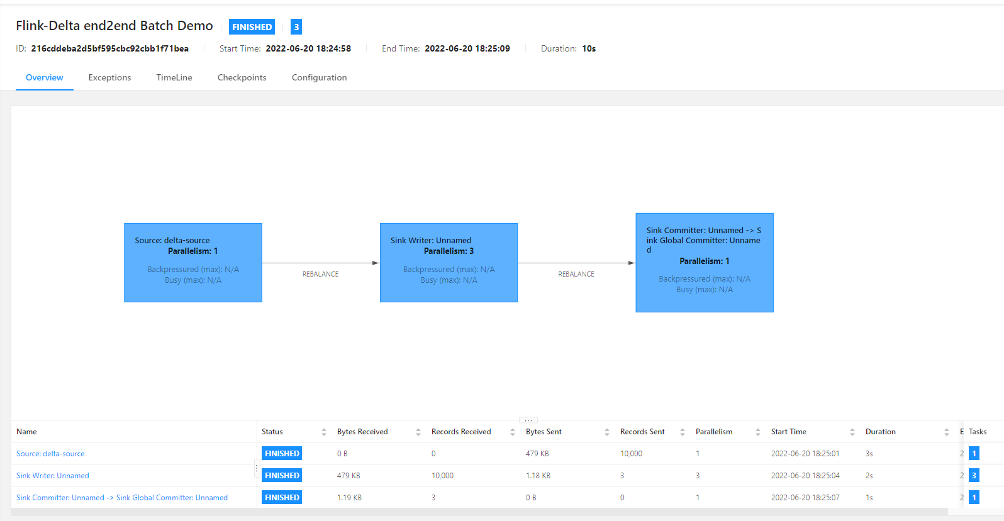The height and width of the screenshot is (521, 1004).
Task: Click the duration value 10s
Action: (589, 48)
